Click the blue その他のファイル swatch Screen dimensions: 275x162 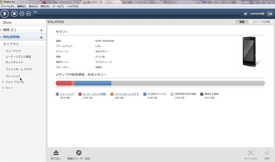click(145, 94)
